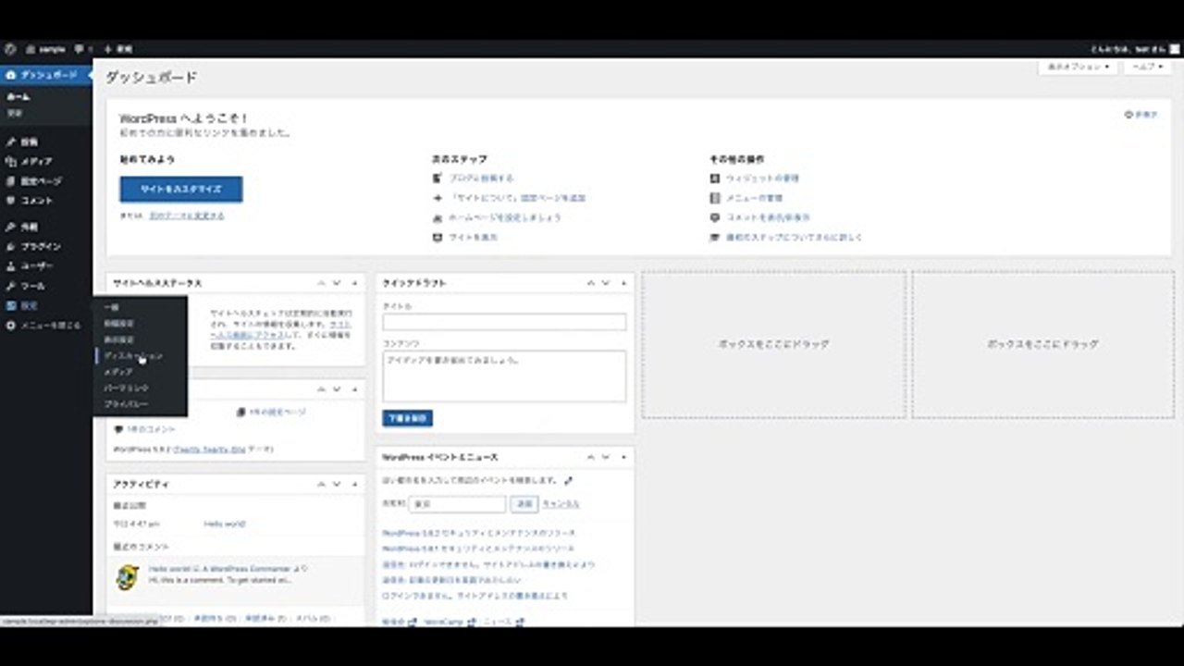Open the ユーザー sidebar menu
The image size is (1184, 666).
coord(46,266)
